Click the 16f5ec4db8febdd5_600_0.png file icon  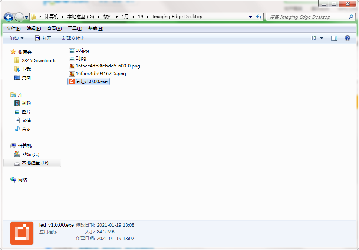[x=72, y=66]
